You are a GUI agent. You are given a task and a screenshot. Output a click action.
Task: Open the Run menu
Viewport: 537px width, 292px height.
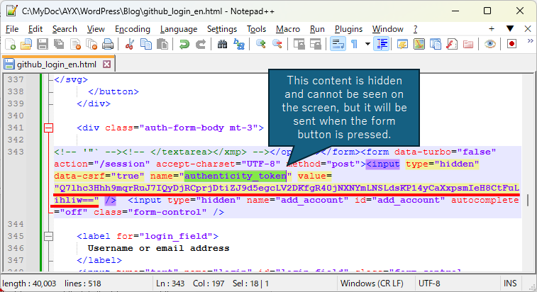pos(317,29)
